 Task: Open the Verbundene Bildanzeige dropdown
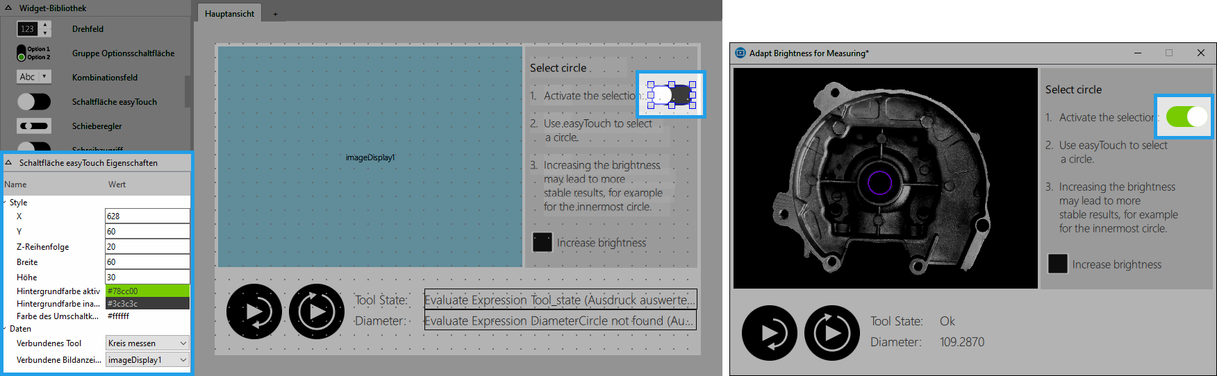click(147, 360)
